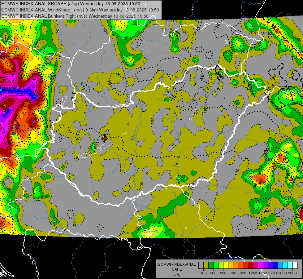
Task: Click the legend value 5000
Action: click(x=292, y=273)
